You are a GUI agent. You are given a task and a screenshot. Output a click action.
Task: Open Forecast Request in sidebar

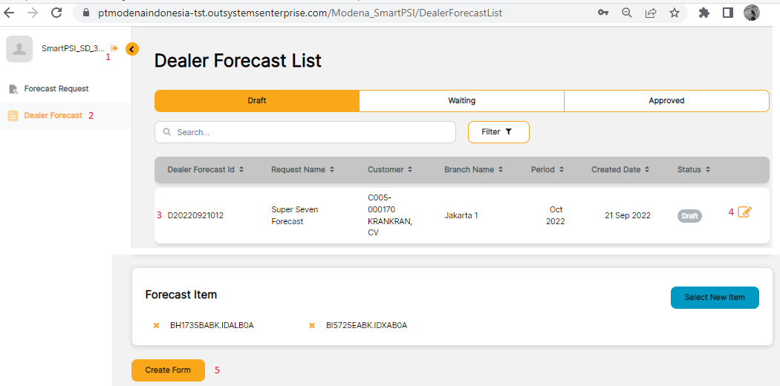56,89
